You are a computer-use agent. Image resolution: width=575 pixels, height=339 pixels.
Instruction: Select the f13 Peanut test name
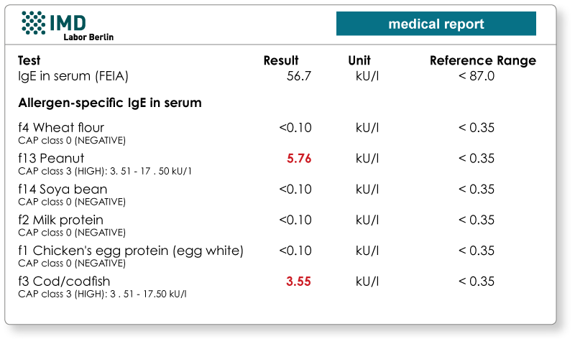pos(51,158)
